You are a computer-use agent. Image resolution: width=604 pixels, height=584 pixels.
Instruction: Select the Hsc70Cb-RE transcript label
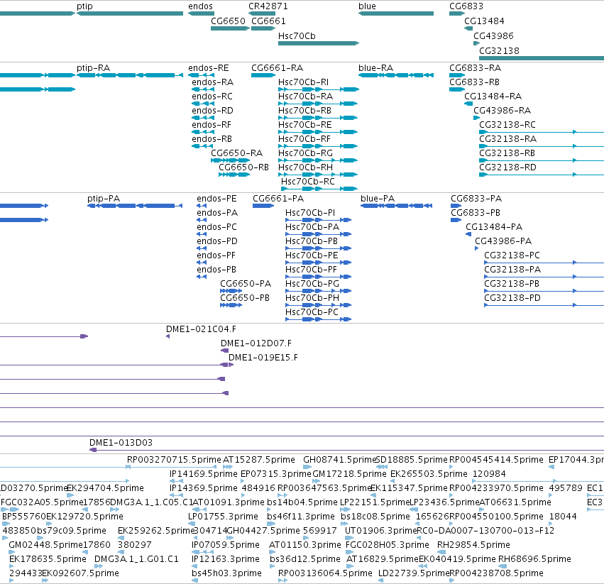coord(304,125)
